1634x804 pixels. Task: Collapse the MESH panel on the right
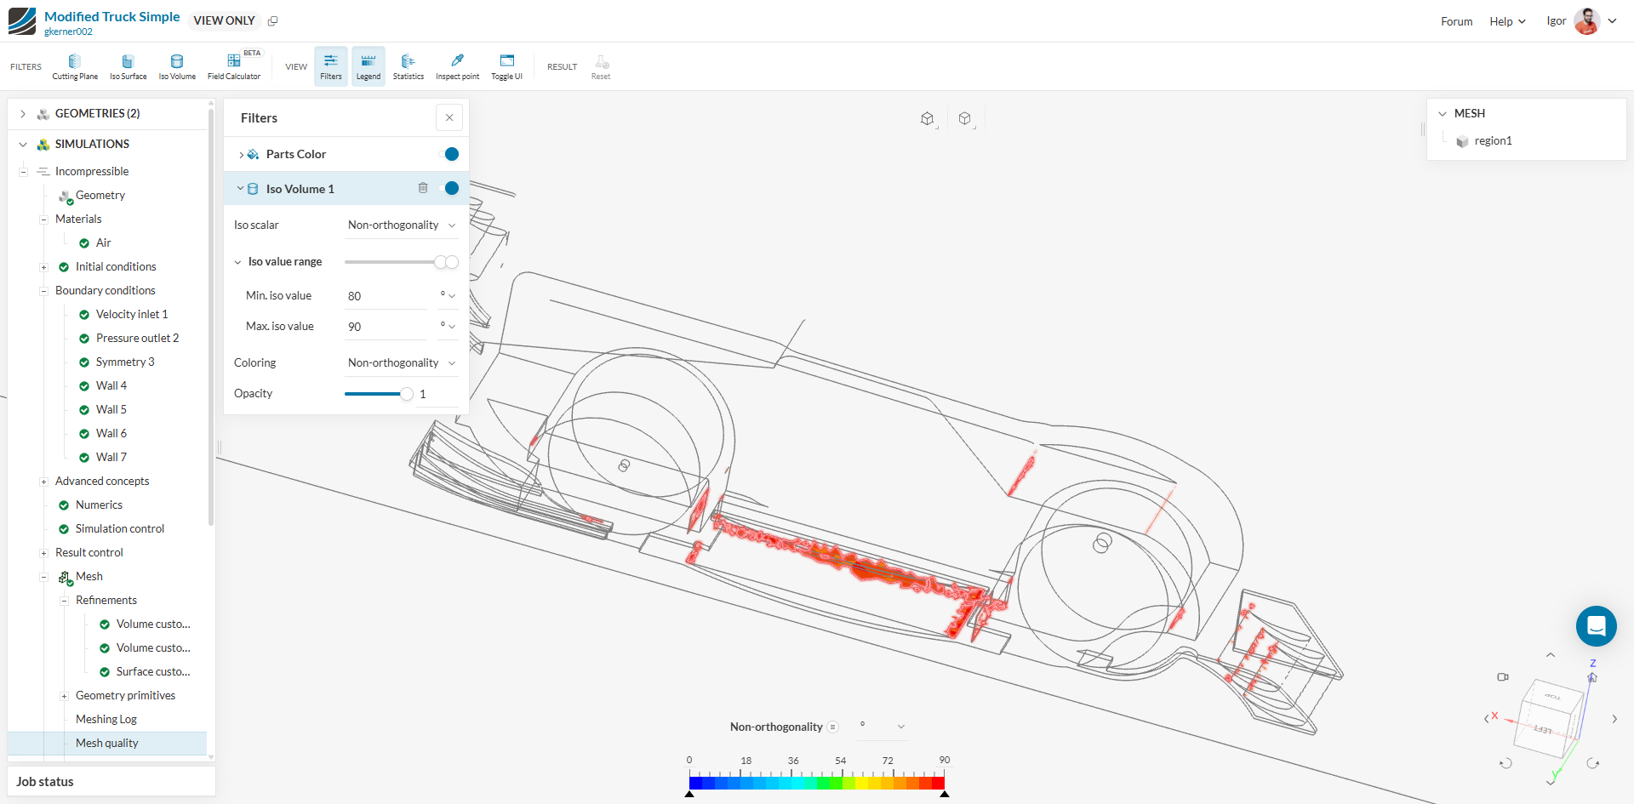point(1443,113)
